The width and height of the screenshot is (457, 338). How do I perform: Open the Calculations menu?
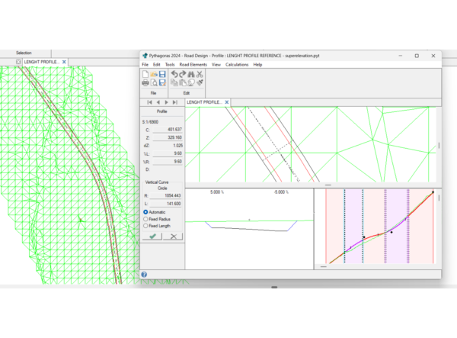click(x=237, y=65)
